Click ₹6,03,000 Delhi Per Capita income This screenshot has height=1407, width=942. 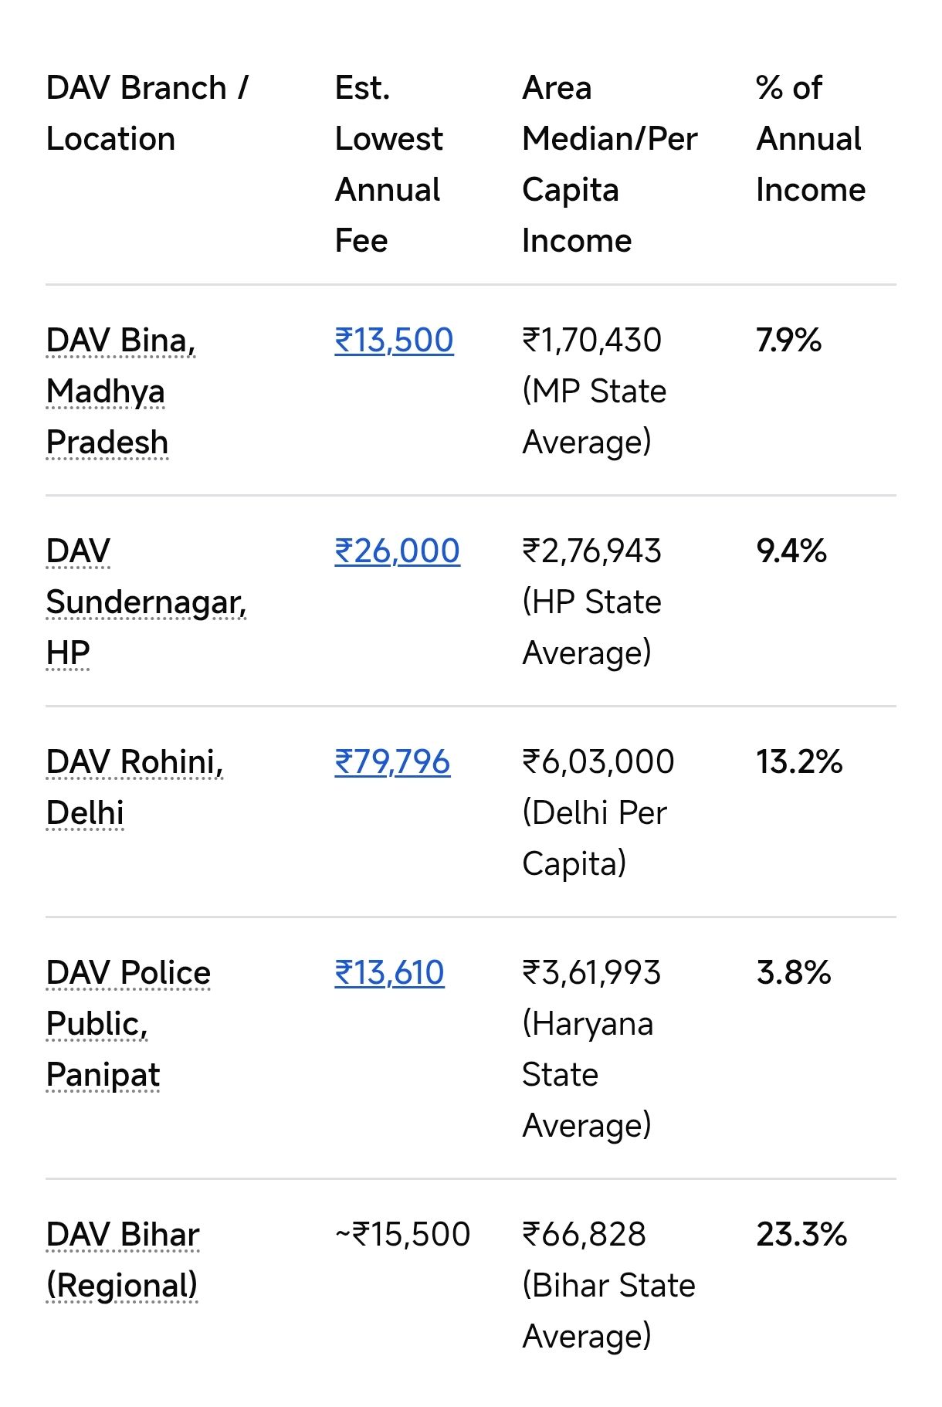(598, 762)
